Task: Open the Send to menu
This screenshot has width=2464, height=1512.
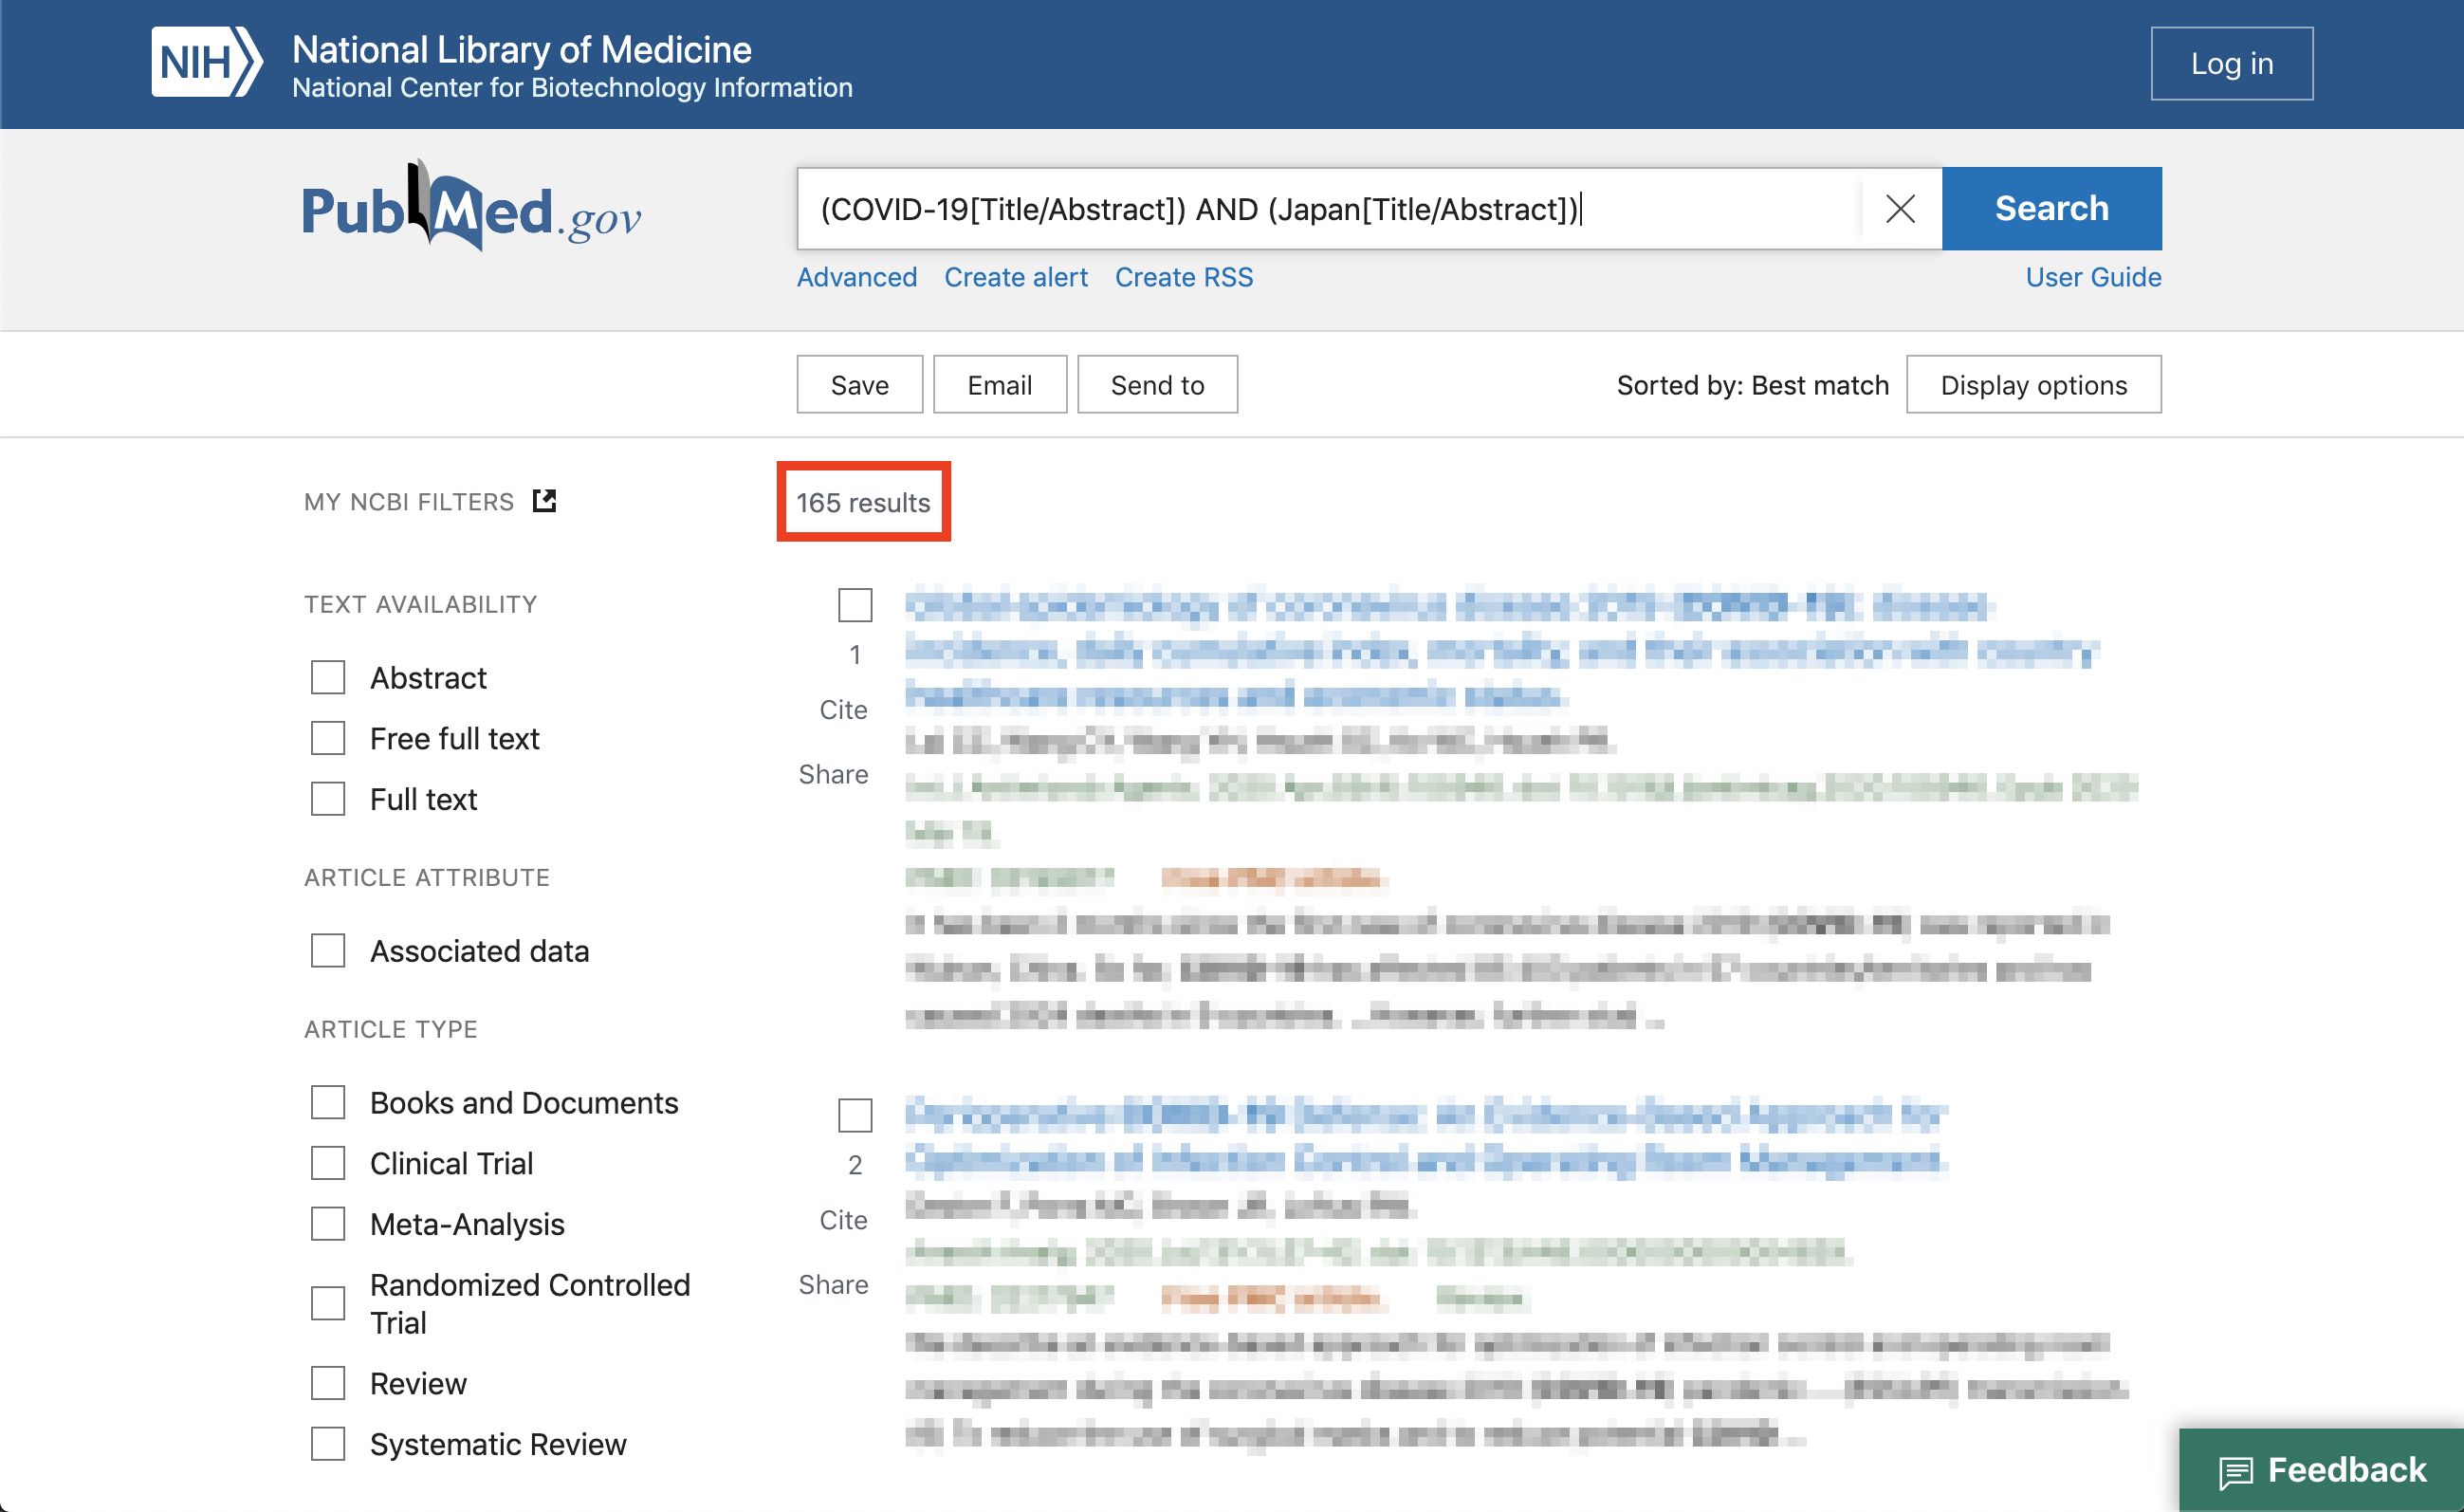Action: 1157,385
